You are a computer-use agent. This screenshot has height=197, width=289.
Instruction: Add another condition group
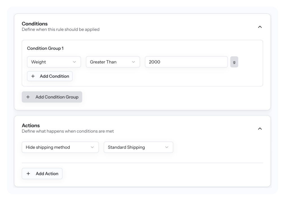(52, 97)
